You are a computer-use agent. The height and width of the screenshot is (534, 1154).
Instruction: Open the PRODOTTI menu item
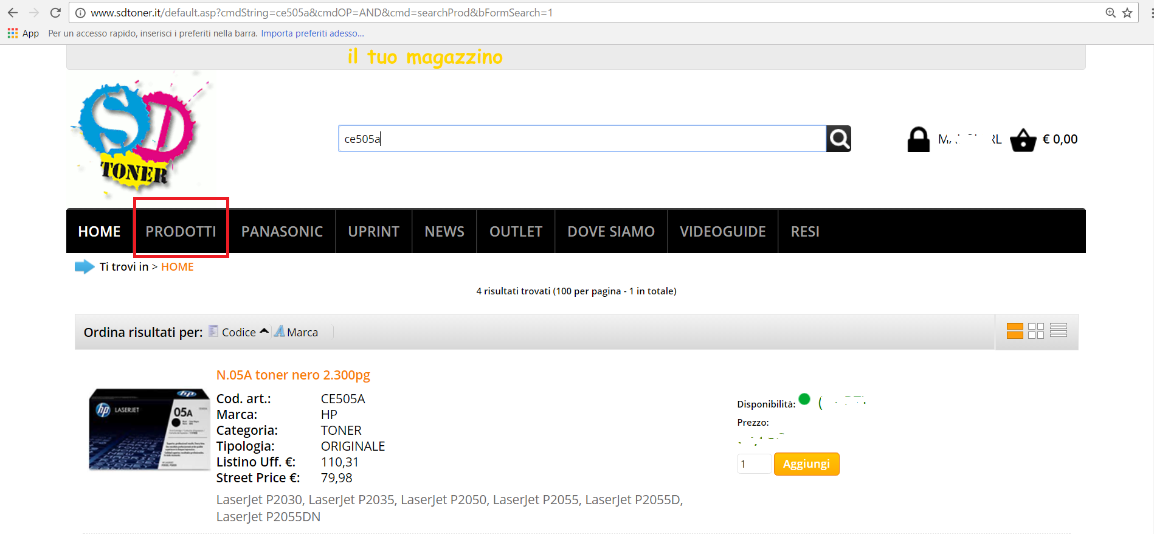pyautogui.click(x=181, y=232)
